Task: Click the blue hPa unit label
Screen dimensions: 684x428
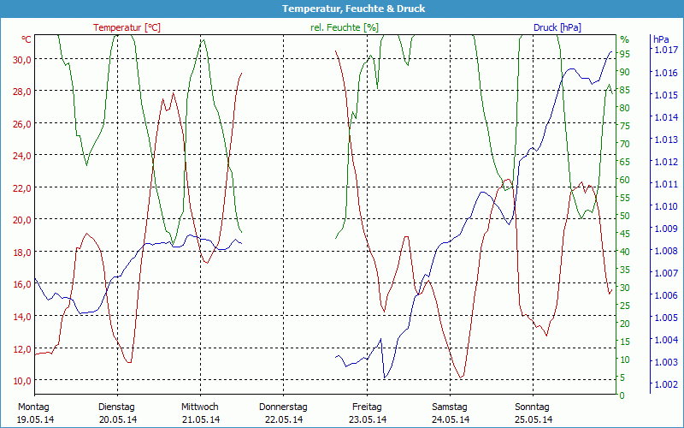Action: coord(661,39)
